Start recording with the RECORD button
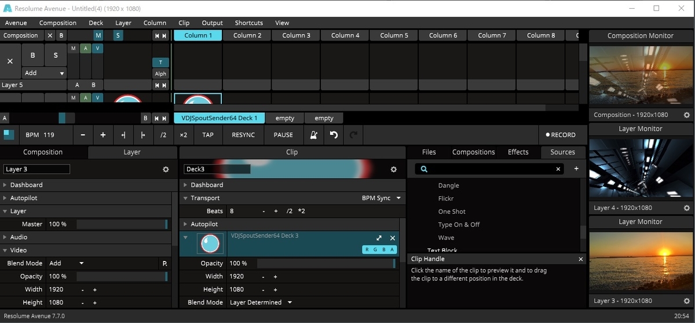 561,135
